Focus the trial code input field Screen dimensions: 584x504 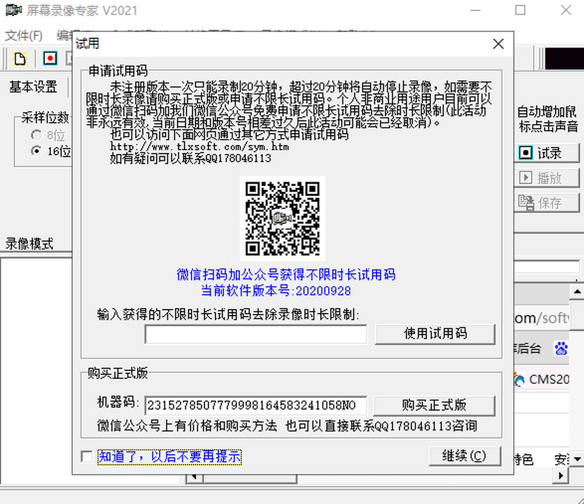(x=255, y=334)
